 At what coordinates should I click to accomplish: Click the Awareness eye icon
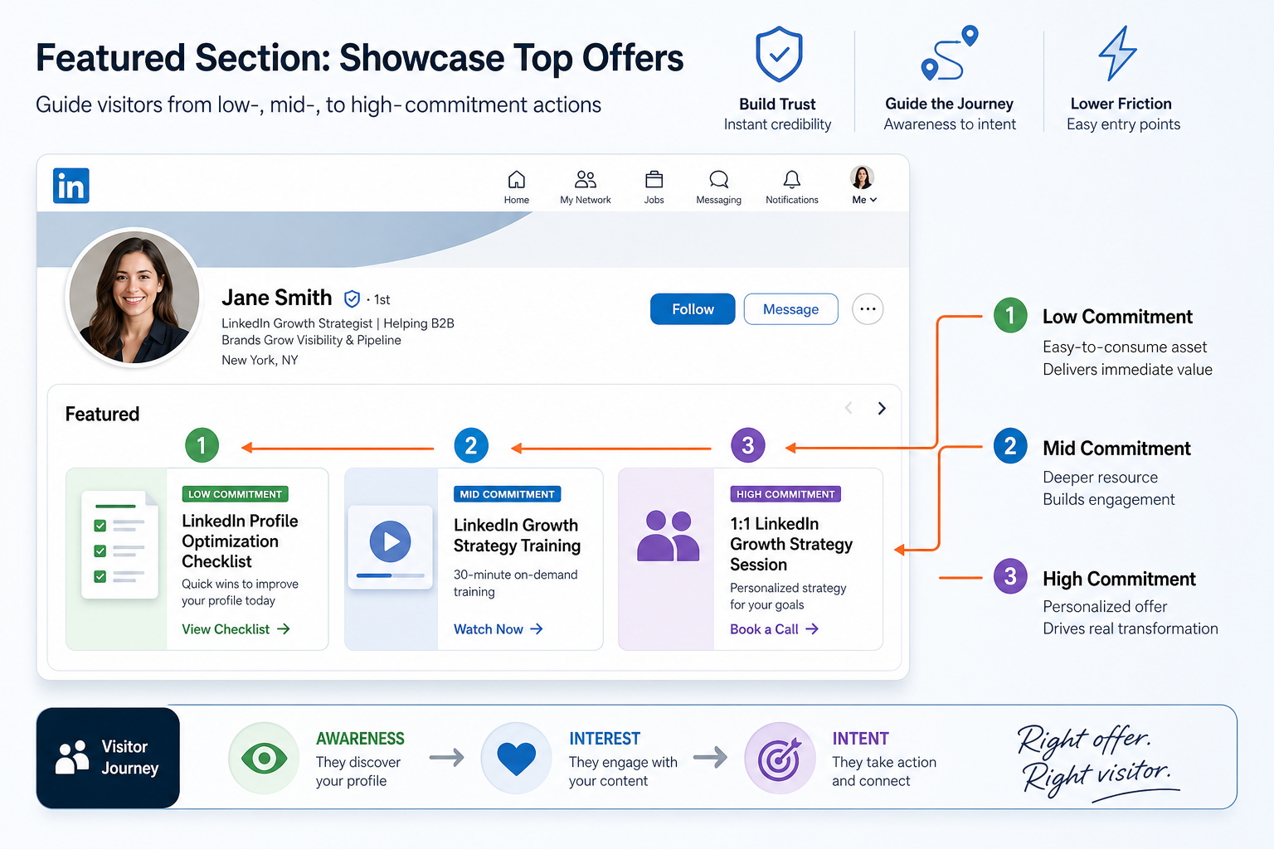(264, 758)
